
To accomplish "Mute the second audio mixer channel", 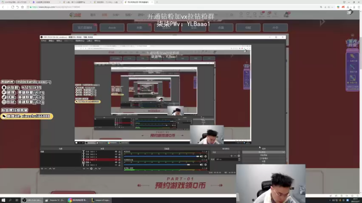I will (x=201, y=165).
